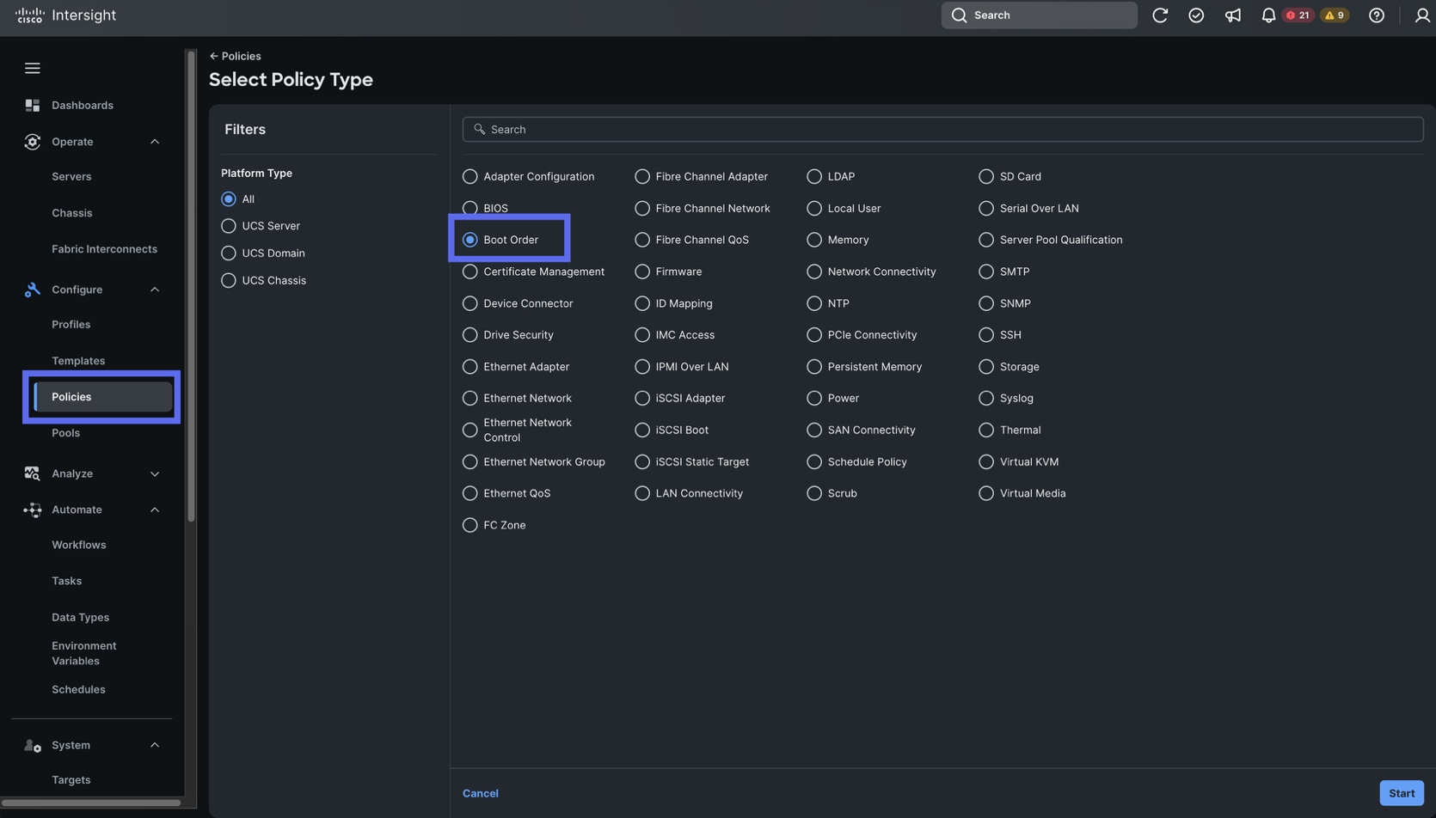Select the BIOS policy radio button

(470, 208)
